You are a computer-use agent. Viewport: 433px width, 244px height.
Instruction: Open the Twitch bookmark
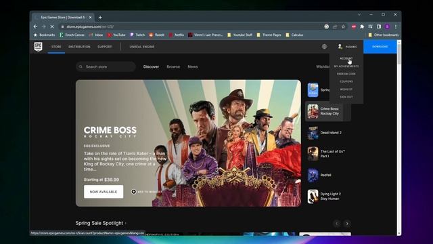[137, 35]
